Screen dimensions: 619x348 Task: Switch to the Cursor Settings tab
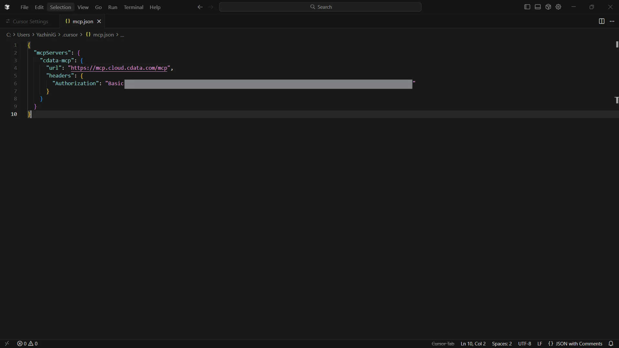pos(28,22)
